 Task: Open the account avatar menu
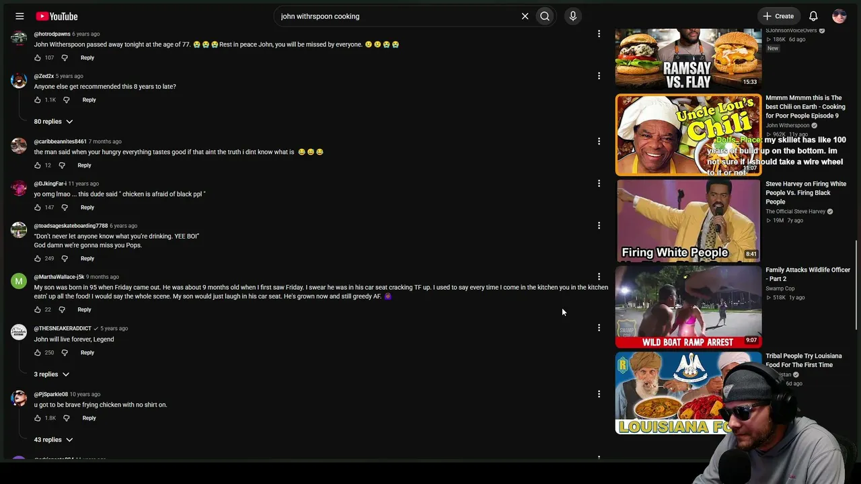[839, 16]
